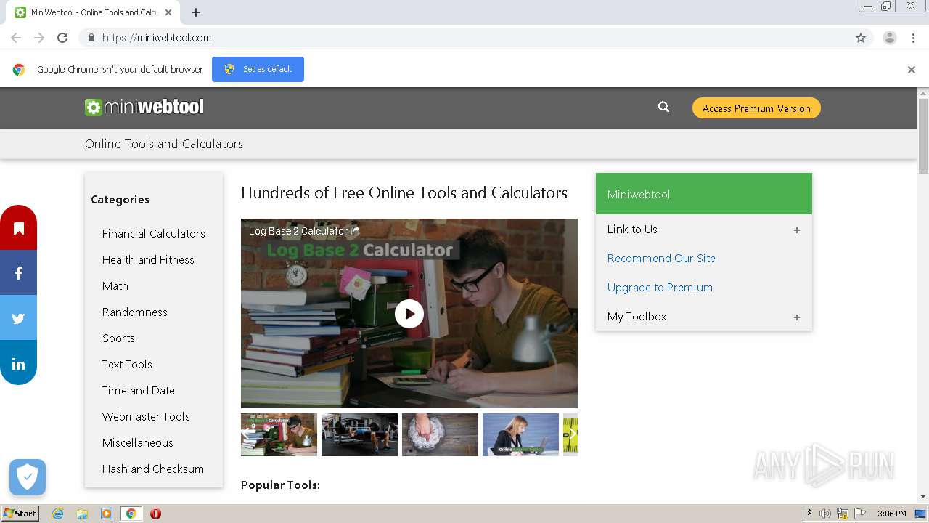Open the file explorer taskbar icon
The width and height of the screenshot is (929, 523).
(82, 514)
